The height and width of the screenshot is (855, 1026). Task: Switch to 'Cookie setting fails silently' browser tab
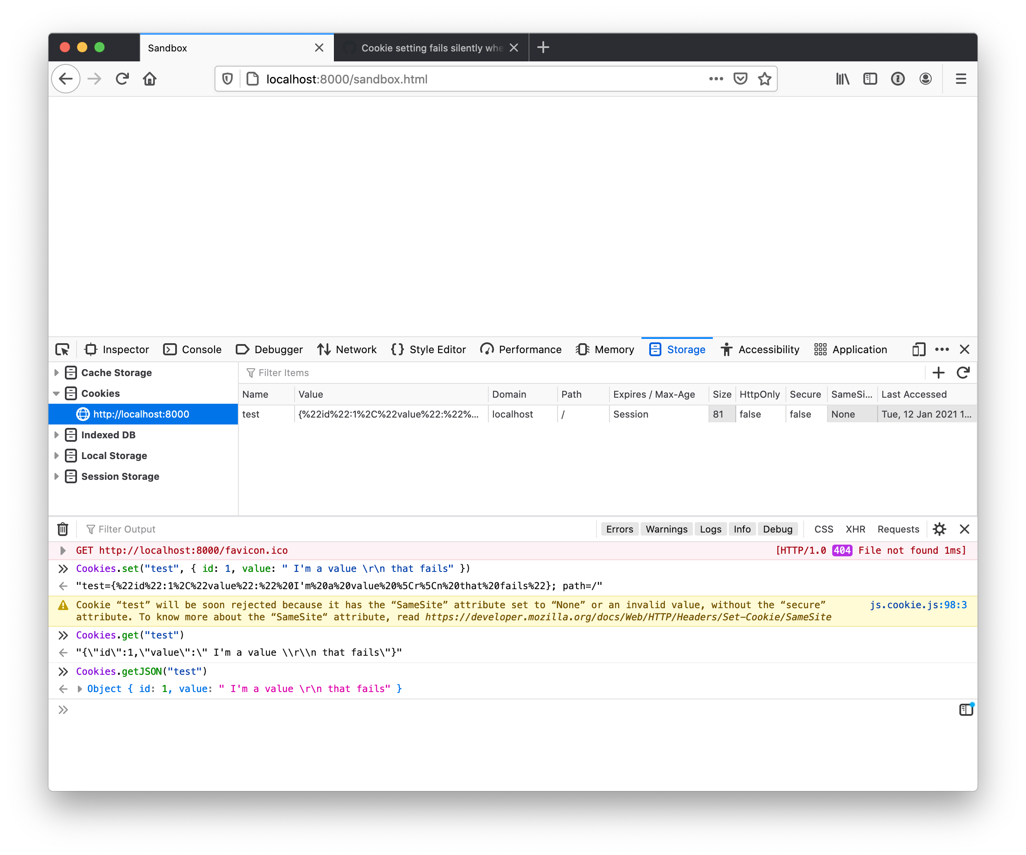click(432, 48)
